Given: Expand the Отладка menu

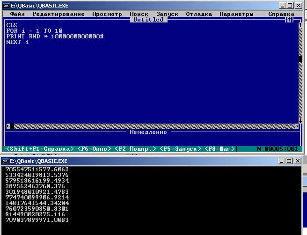Looking at the screenshot, I should (199, 14).
